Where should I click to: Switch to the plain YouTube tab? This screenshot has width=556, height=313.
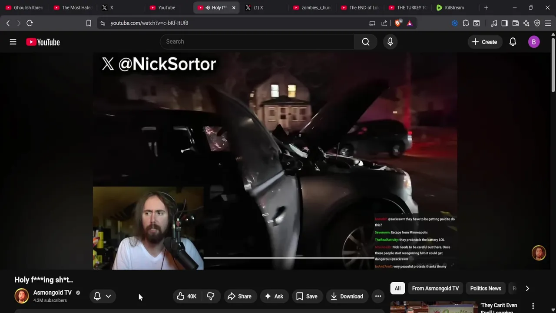pyautogui.click(x=167, y=7)
